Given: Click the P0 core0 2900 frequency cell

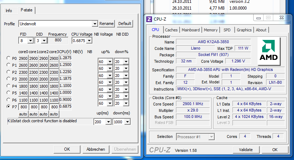Looking at the screenshot, I should pyautogui.click(x=23, y=58).
